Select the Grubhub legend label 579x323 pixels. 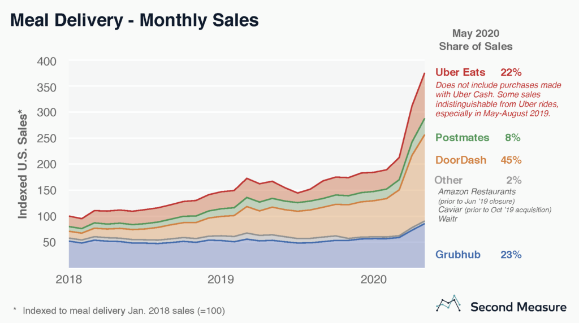[459, 254]
